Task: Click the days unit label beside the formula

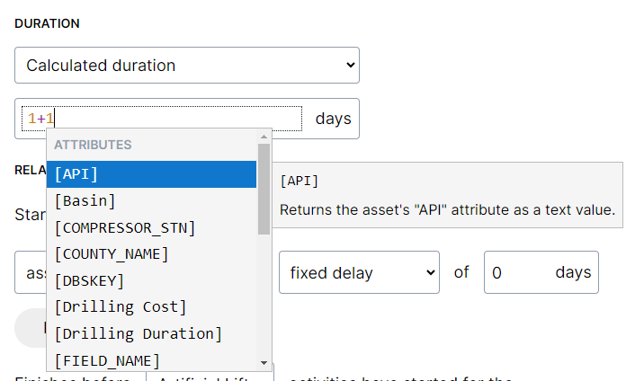Action: coord(333,119)
